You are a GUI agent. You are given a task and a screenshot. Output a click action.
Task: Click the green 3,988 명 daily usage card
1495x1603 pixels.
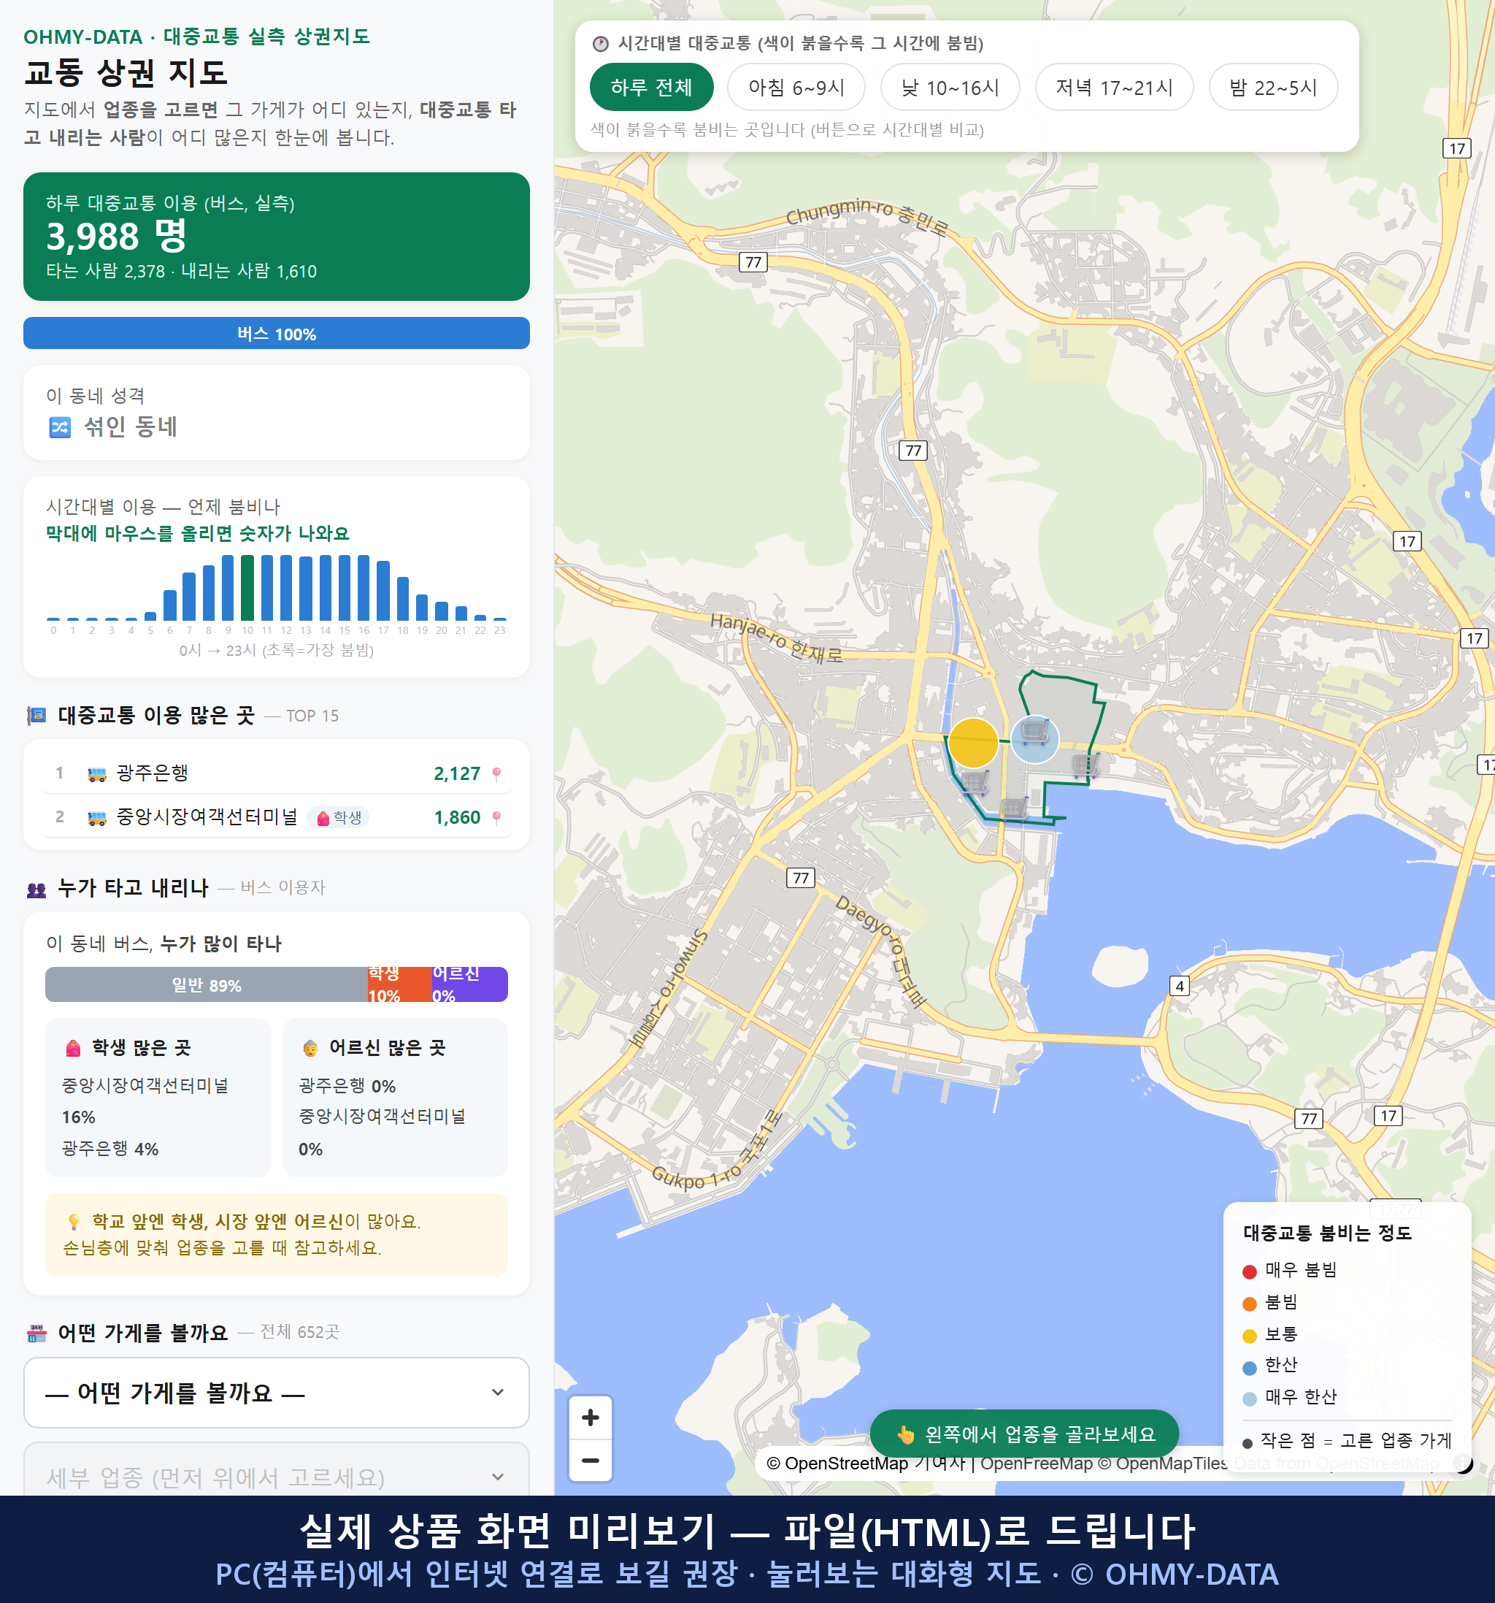(277, 237)
